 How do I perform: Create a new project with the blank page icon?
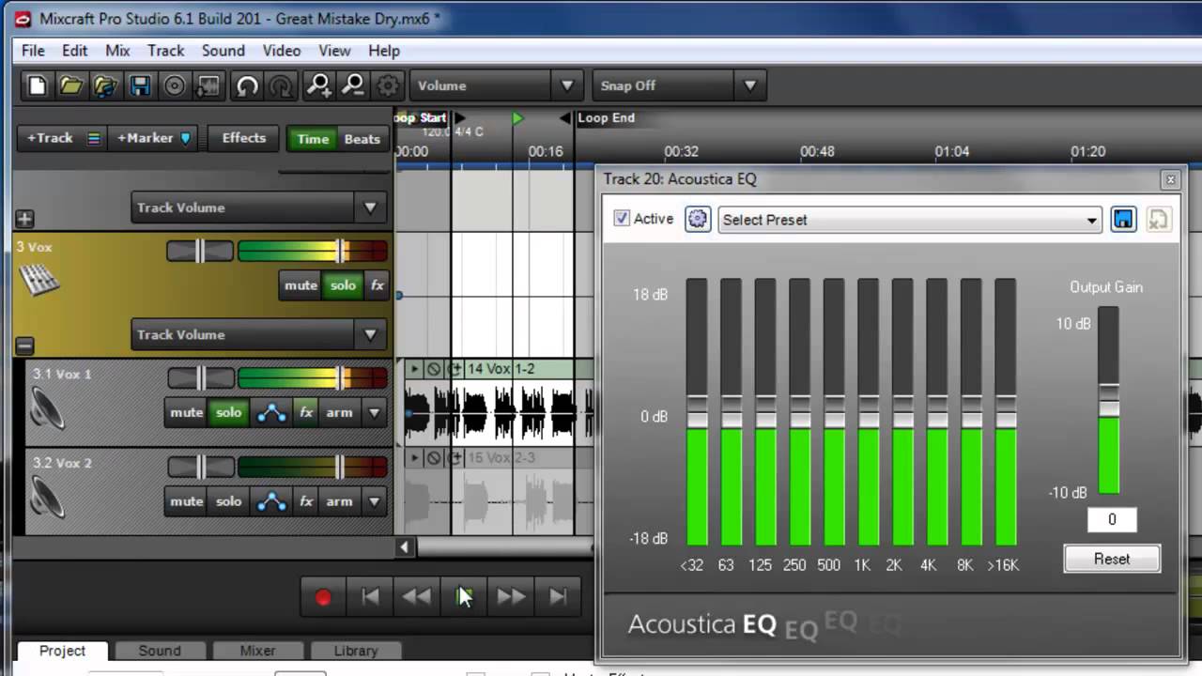click(37, 85)
